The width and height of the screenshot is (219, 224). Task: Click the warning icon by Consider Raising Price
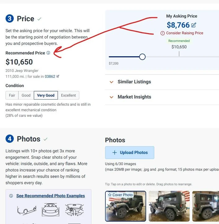point(163,33)
